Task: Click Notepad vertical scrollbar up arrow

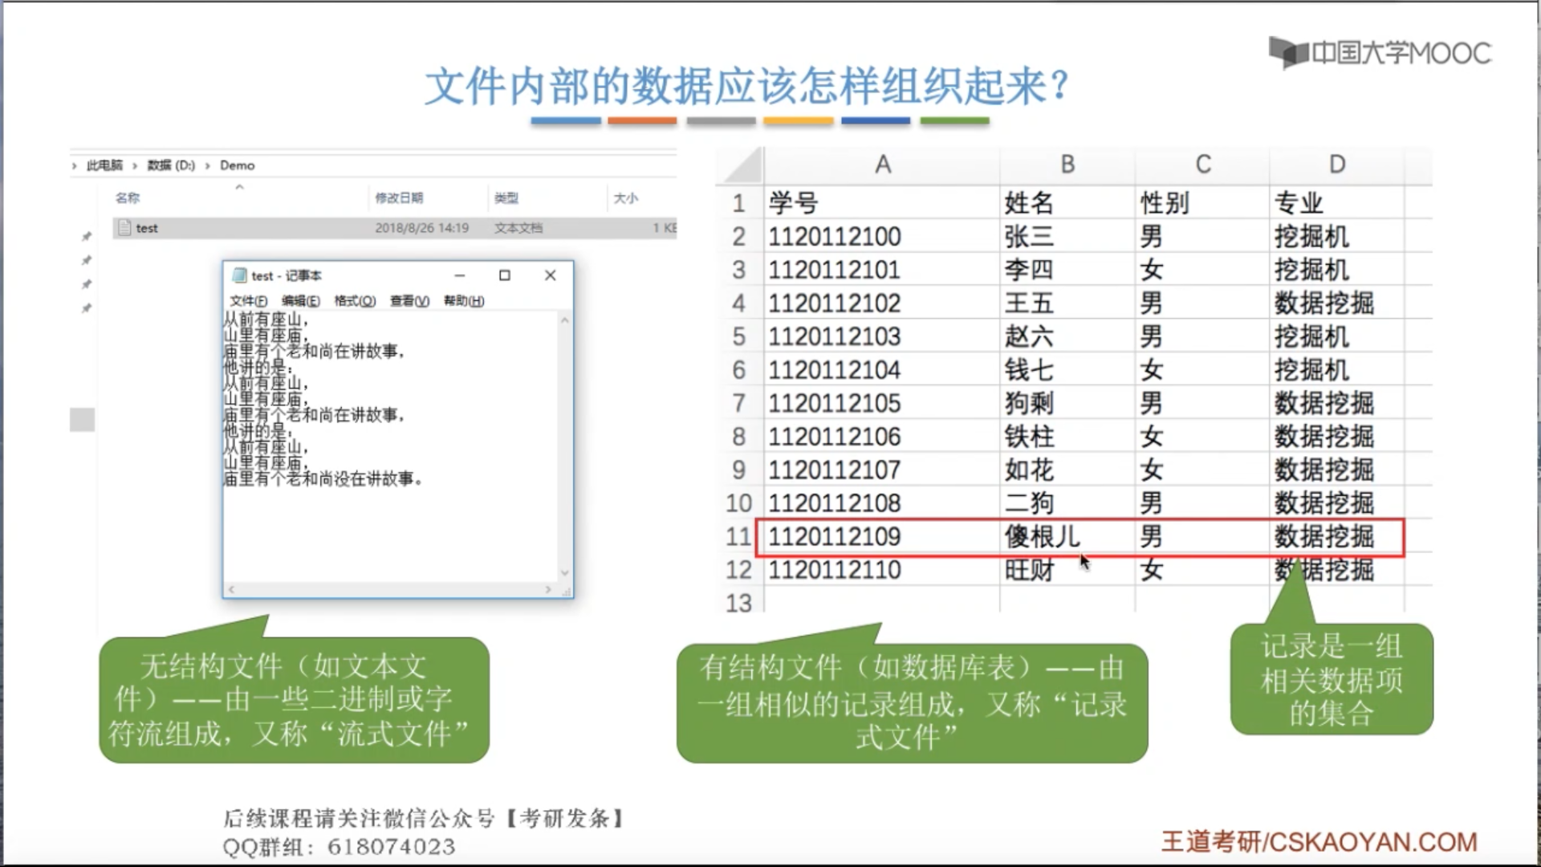Action: [565, 320]
